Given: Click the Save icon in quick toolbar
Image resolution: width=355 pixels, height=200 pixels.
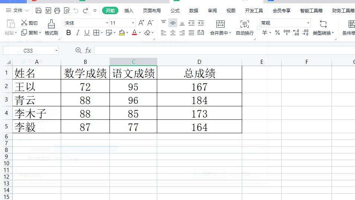Looking at the screenshot, I should point(38,10).
